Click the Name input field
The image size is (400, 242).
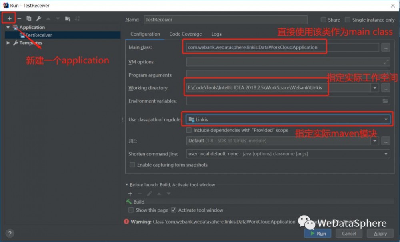tap(226, 20)
